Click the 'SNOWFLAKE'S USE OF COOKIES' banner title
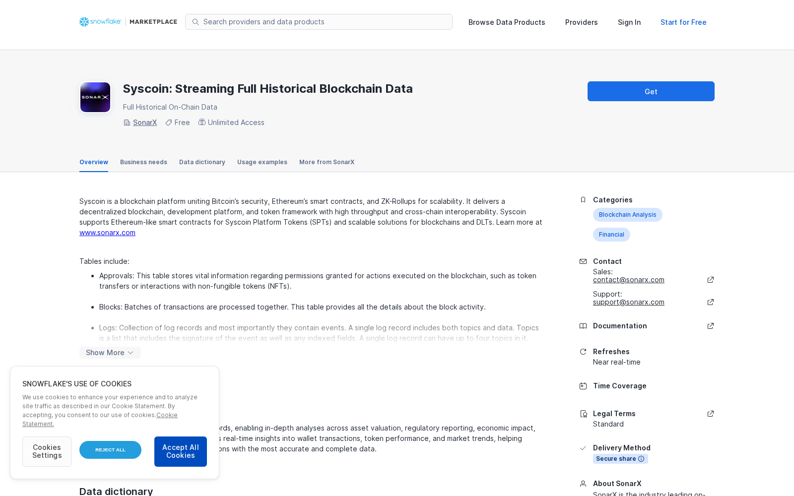794x496 pixels. 77,384
